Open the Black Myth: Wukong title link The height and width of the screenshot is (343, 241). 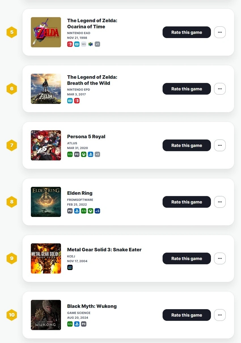click(92, 306)
